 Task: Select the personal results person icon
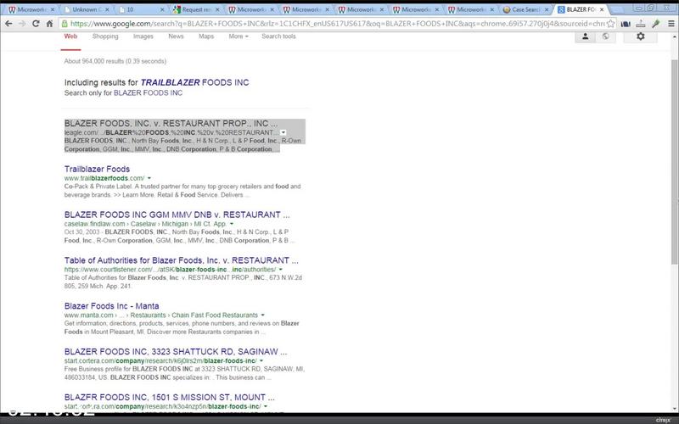click(x=585, y=36)
